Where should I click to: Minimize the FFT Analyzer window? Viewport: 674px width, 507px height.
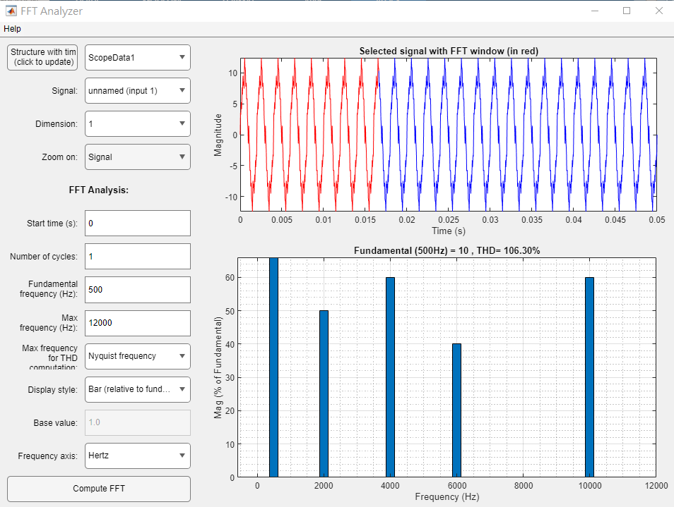click(x=595, y=11)
